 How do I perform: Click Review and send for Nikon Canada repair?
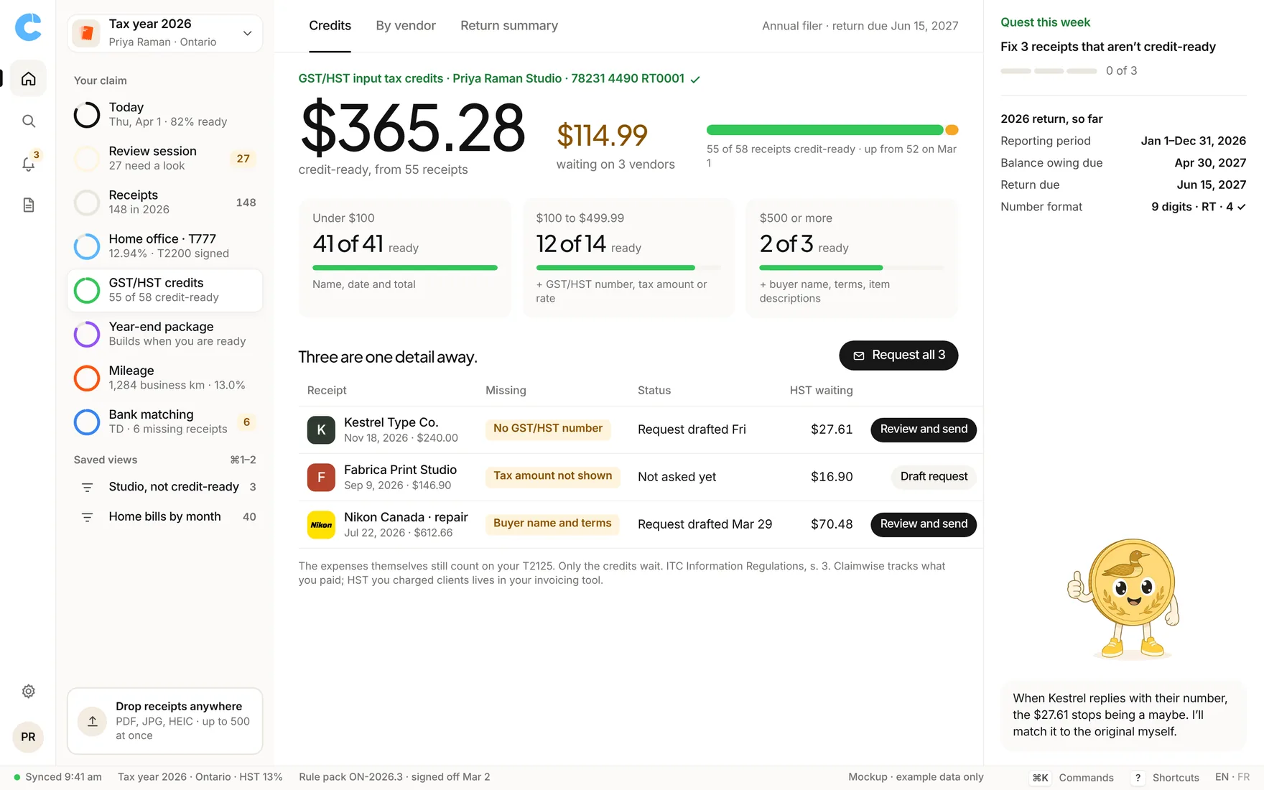[x=924, y=524]
